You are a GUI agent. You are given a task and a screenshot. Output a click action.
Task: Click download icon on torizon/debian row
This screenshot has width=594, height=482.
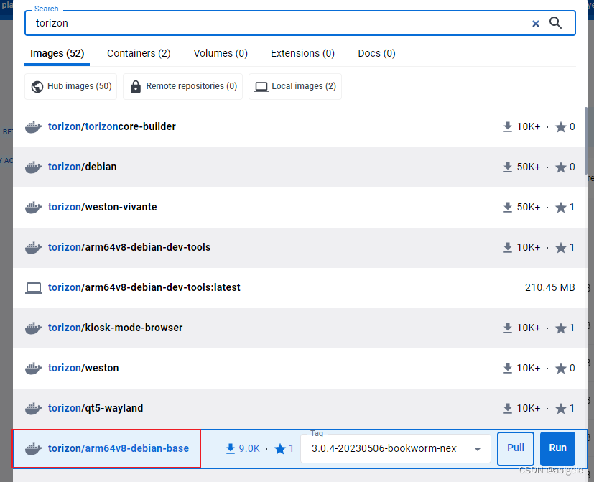click(x=508, y=167)
